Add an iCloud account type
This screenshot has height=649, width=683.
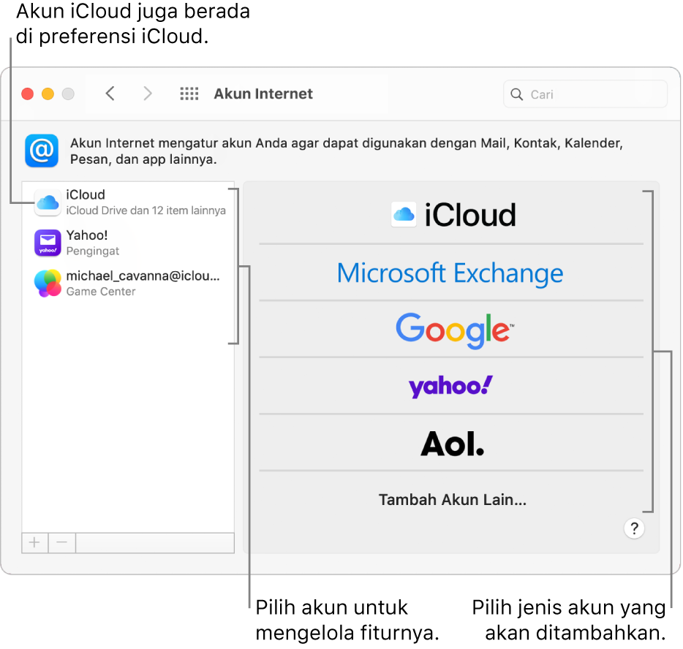452,214
